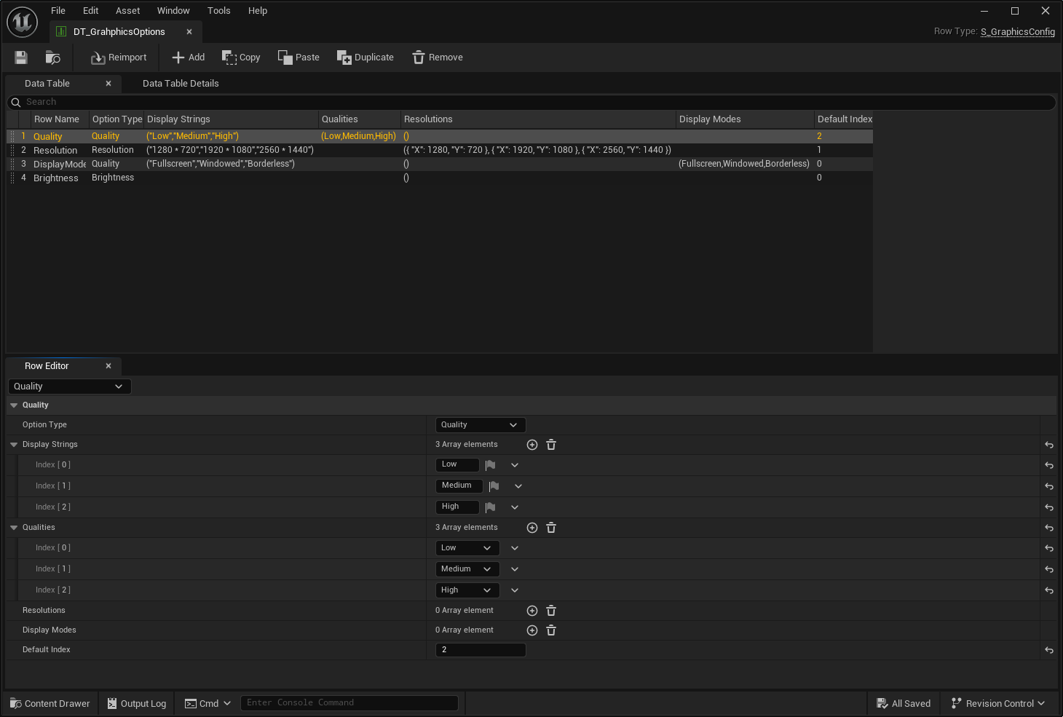Image resolution: width=1063 pixels, height=717 pixels.
Task: Click the Unreal Engine logo icon
Action: pyautogui.click(x=22, y=22)
